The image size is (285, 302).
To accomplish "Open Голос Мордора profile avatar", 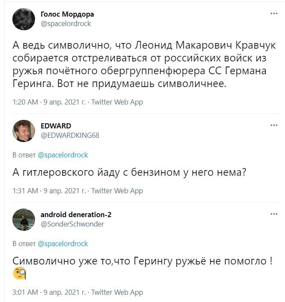I will tap(24, 19).
